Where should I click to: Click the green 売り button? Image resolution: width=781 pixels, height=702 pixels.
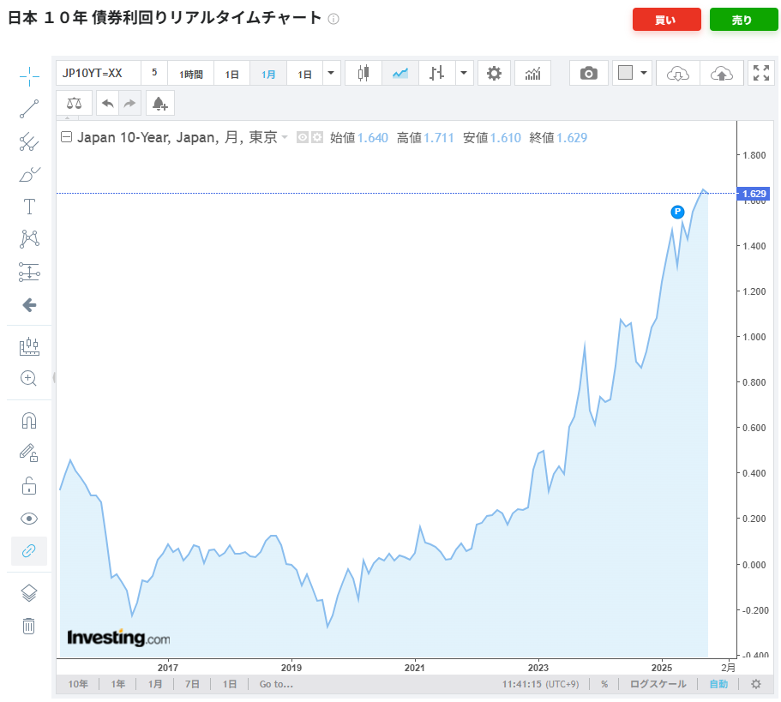coord(742,20)
